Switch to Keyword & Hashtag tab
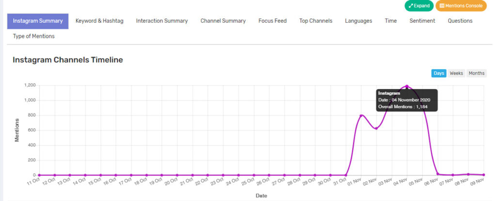The width and height of the screenshot is (496, 201). click(x=99, y=21)
